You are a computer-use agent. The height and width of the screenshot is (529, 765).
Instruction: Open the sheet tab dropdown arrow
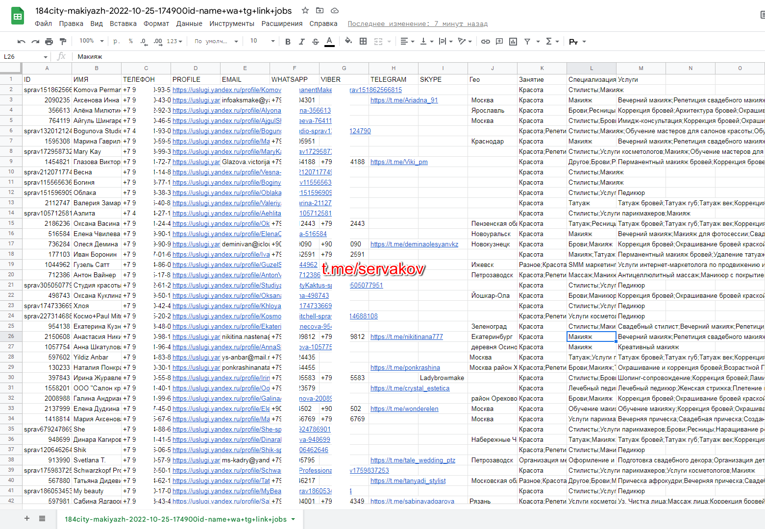293,519
